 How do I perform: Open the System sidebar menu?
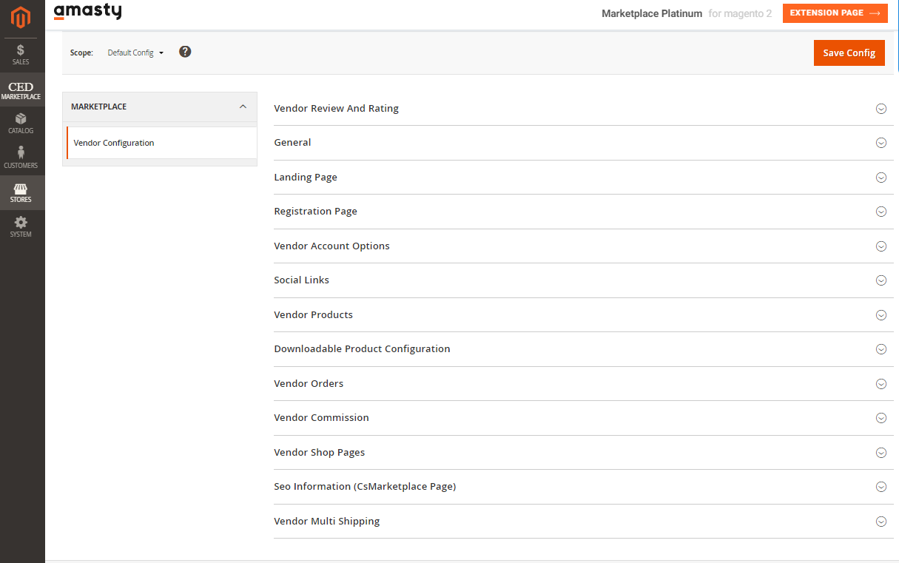pyautogui.click(x=21, y=227)
